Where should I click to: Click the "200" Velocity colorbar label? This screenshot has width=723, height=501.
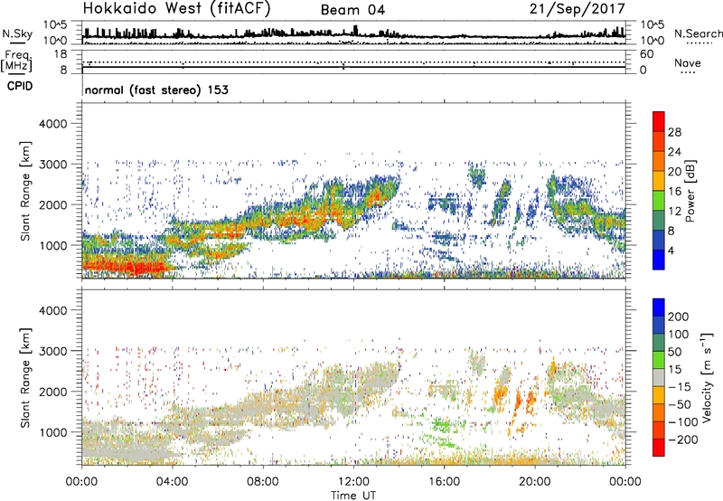coord(679,317)
